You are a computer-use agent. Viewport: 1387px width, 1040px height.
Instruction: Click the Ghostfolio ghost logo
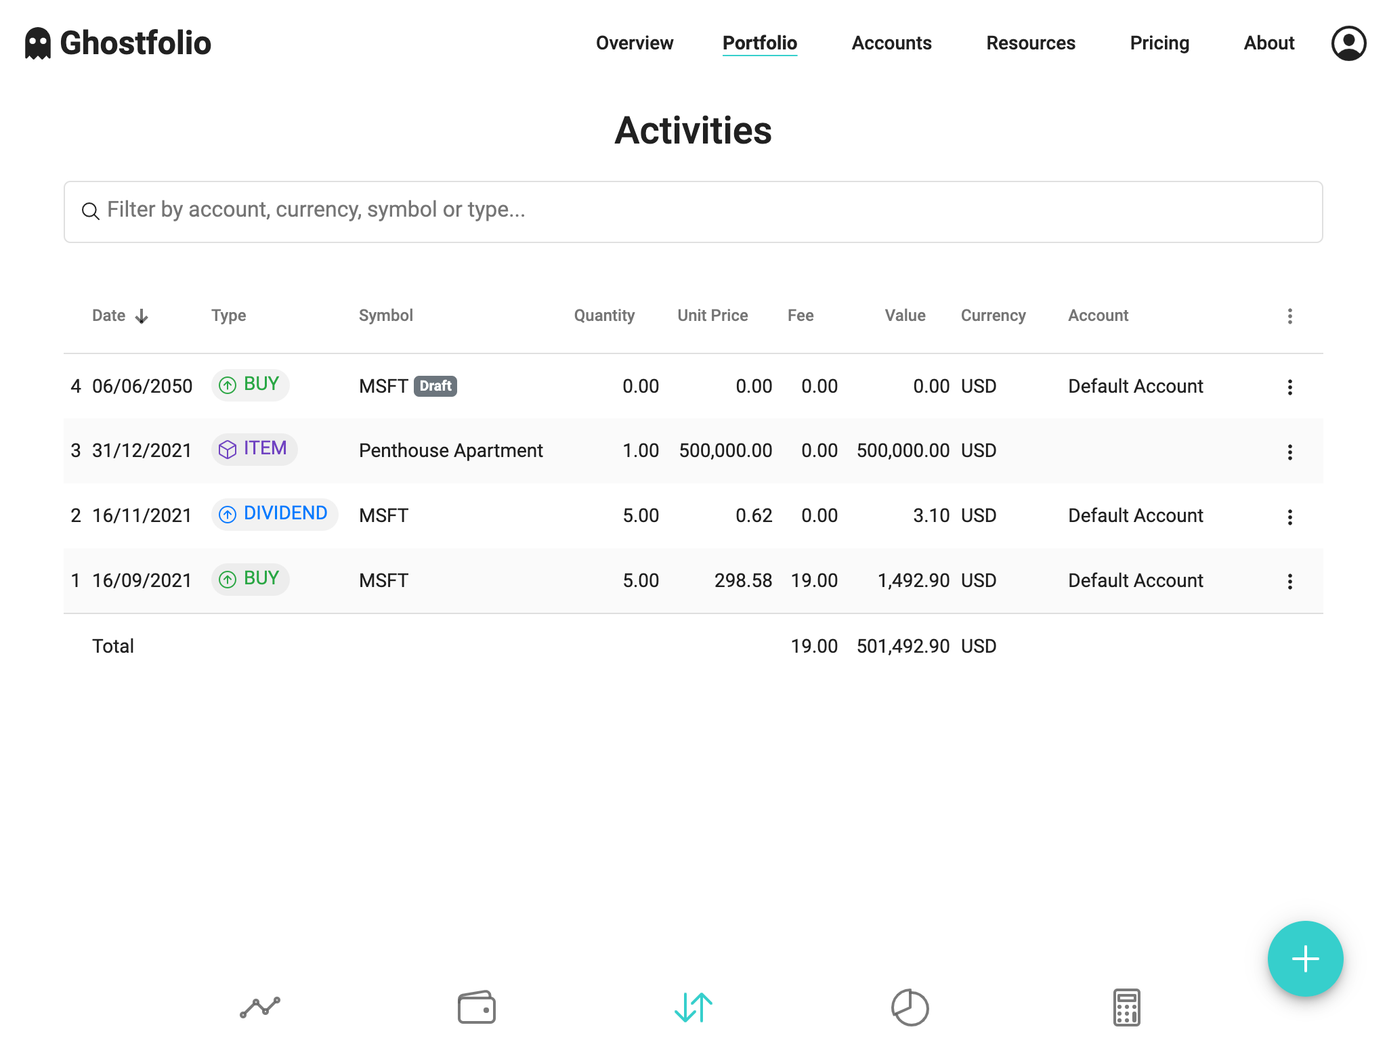[37, 43]
